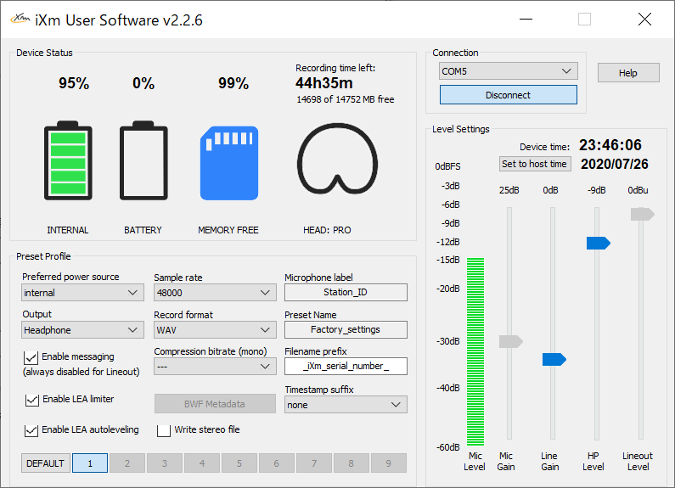The width and height of the screenshot is (675, 488).
Task: Expand Timestamp suffix dropdown
Action: 346,405
